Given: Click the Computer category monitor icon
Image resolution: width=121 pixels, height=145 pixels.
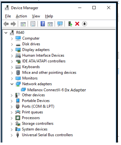Looking at the screenshot, I should [x=18, y=38].
